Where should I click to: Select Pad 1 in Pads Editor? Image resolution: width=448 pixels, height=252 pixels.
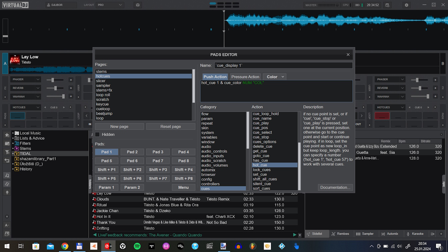click(107, 152)
